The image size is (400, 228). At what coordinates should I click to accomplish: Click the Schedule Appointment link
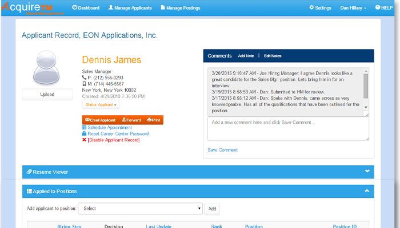109,128
